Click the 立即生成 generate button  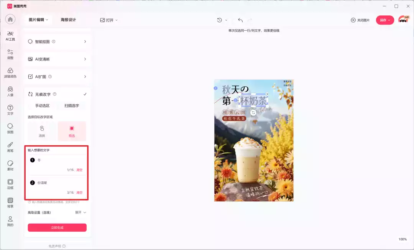(x=57, y=228)
